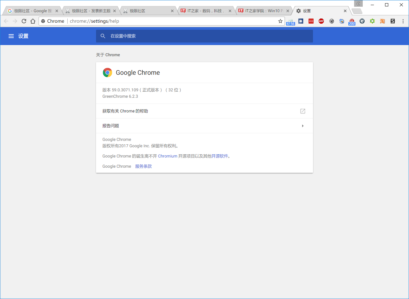Bookmark this page with the star

coord(280,21)
